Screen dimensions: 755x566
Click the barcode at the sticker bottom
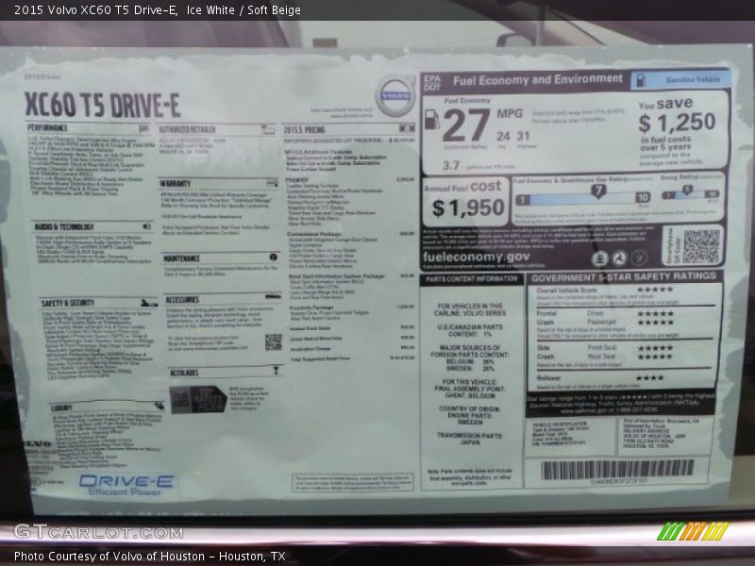tap(617, 469)
